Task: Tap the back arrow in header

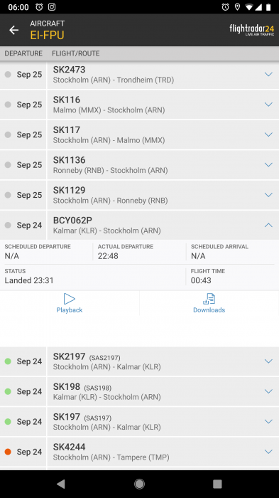Action: [x=14, y=30]
